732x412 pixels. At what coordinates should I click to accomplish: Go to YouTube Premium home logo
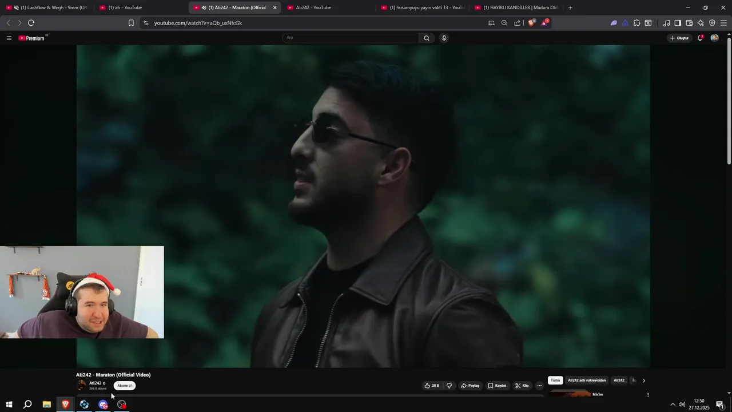(x=33, y=38)
